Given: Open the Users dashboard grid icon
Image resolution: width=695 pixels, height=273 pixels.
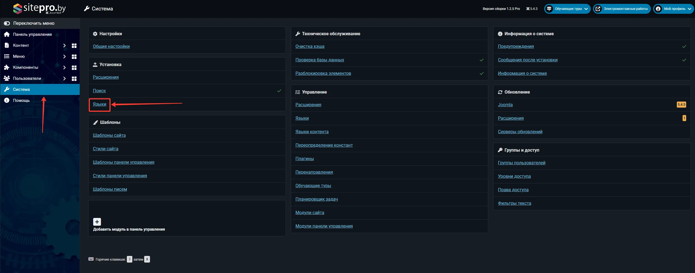Looking at the screenshot, I should tap(74, 79).
